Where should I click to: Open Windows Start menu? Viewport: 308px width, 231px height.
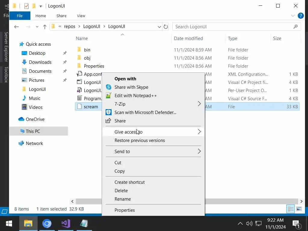[x=9, y=223]
